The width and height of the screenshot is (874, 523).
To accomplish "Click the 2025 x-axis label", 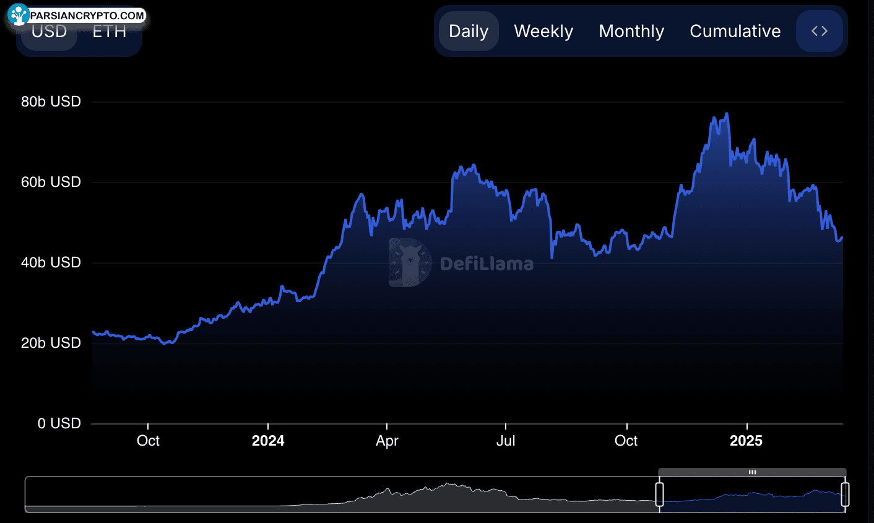I will (x=746, y=441).
